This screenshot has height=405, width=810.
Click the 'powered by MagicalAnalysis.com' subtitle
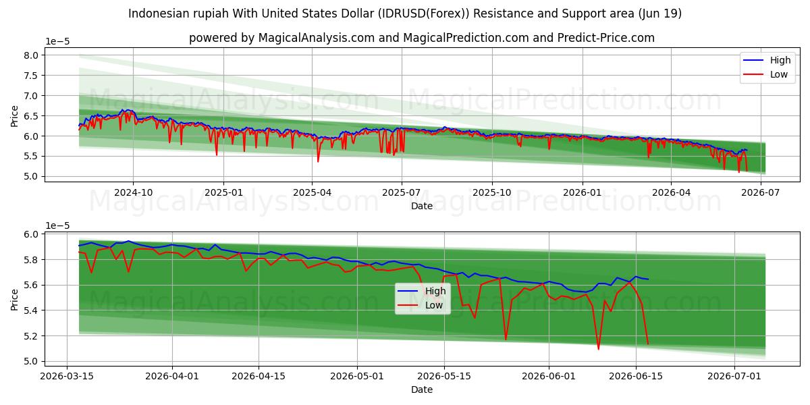click(422, 38)
